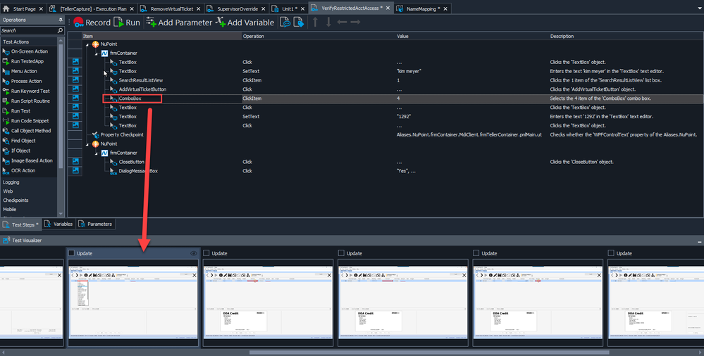704x356 pixels.
Task: Open the Variables tab
Action: pyautogui.click(x=58, y=224)
